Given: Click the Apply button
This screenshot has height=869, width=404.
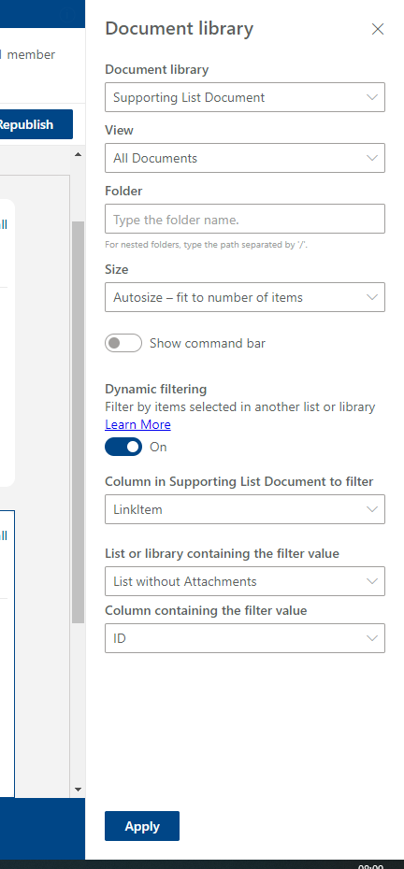Looking at the screenshot, I should point(142,826).
